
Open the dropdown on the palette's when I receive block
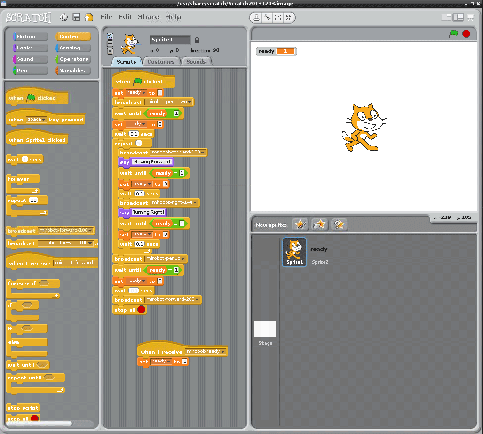click(76, 263)
